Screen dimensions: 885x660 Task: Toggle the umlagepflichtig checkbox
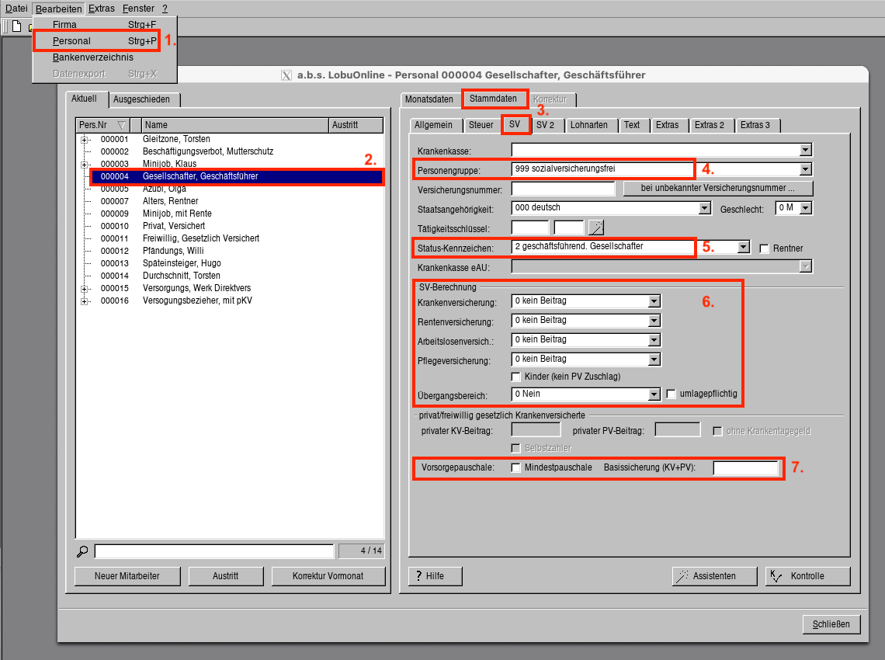tap(672, 394)
